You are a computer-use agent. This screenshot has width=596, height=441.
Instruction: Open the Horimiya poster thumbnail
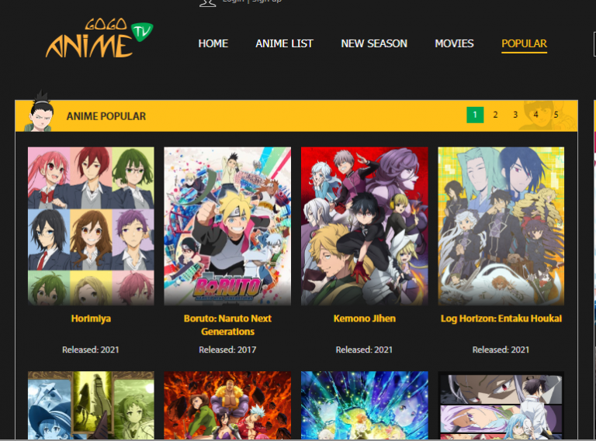(x=91, y=226)
